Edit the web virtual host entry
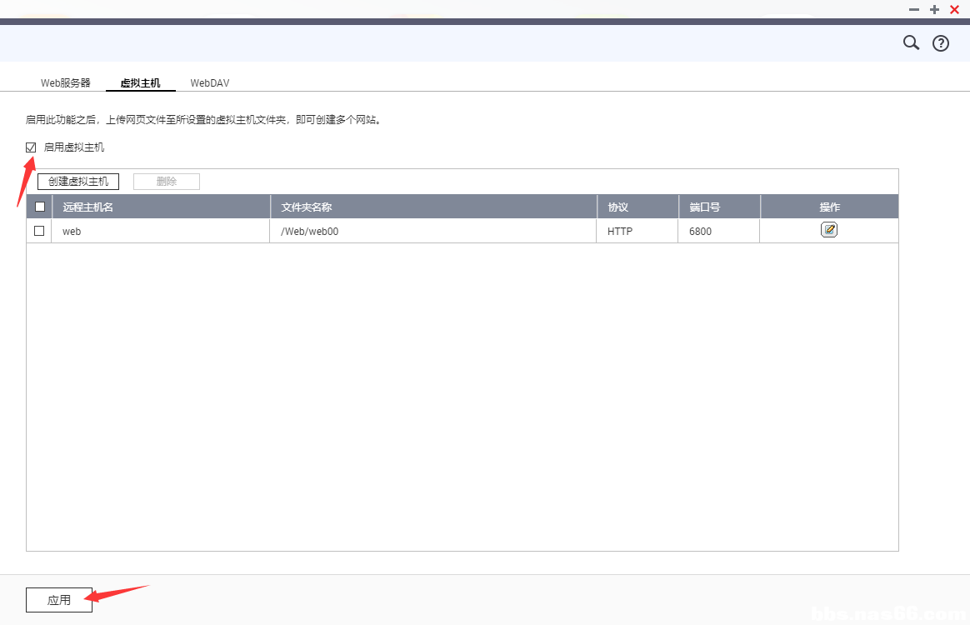Image resolution: width=970 pixels, height=625 pixels. pos(828,230)
